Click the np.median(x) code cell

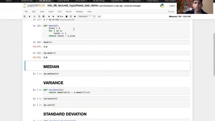coord(116,74)
